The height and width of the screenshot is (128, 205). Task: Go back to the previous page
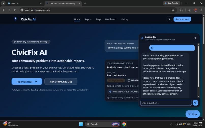[4, 10]
